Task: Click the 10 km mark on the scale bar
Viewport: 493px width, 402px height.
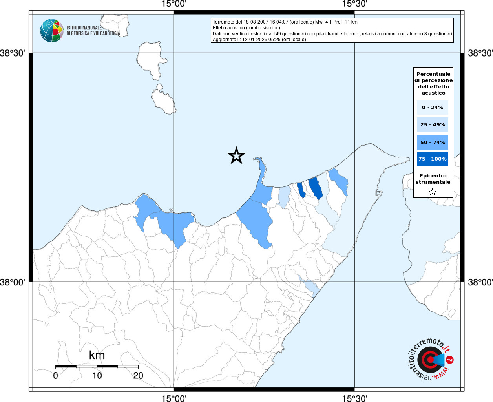Action: (x=97, y=376)
